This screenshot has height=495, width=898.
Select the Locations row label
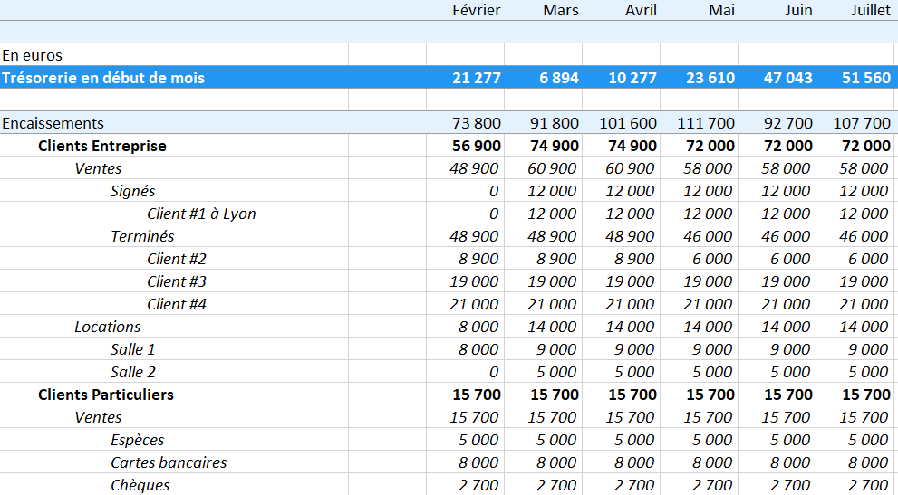108,327
